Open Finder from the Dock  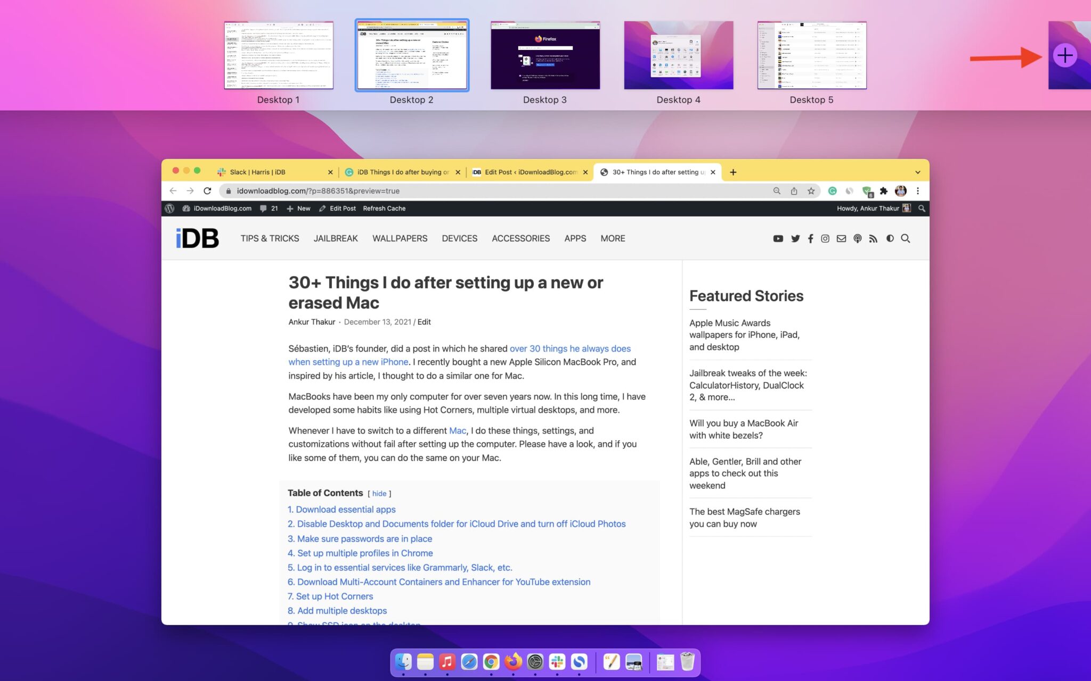(x=403, y=662)
